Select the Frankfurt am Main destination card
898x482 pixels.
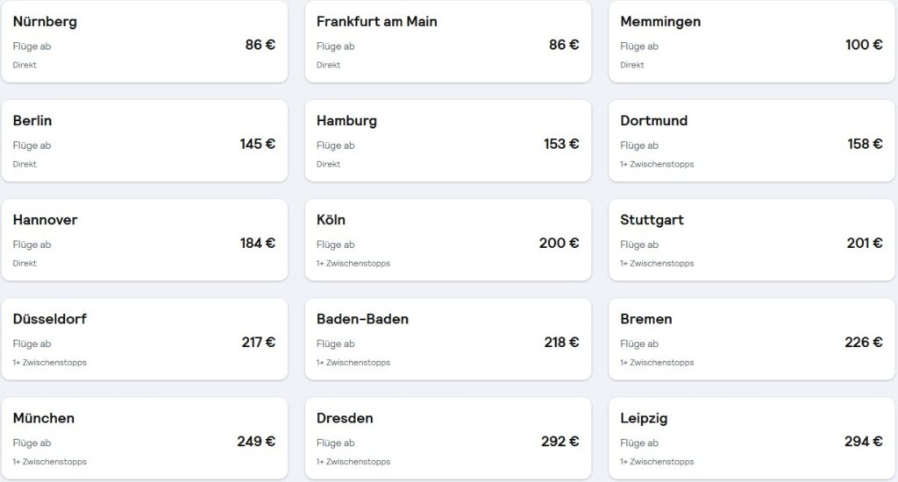point(447,42)
